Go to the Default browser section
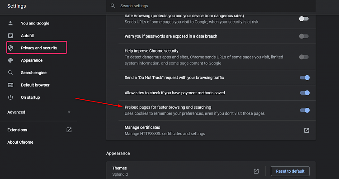This screenshot has height=179, width=339. [35, 85]
